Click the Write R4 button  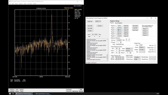tap(126, 34)
